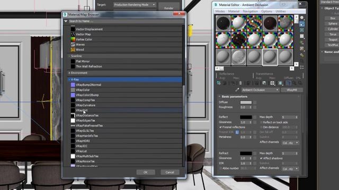Click the Go Forward to Sibling icon
The height and width of the screenshot is (190, 339).
click(x=300, y=83)
